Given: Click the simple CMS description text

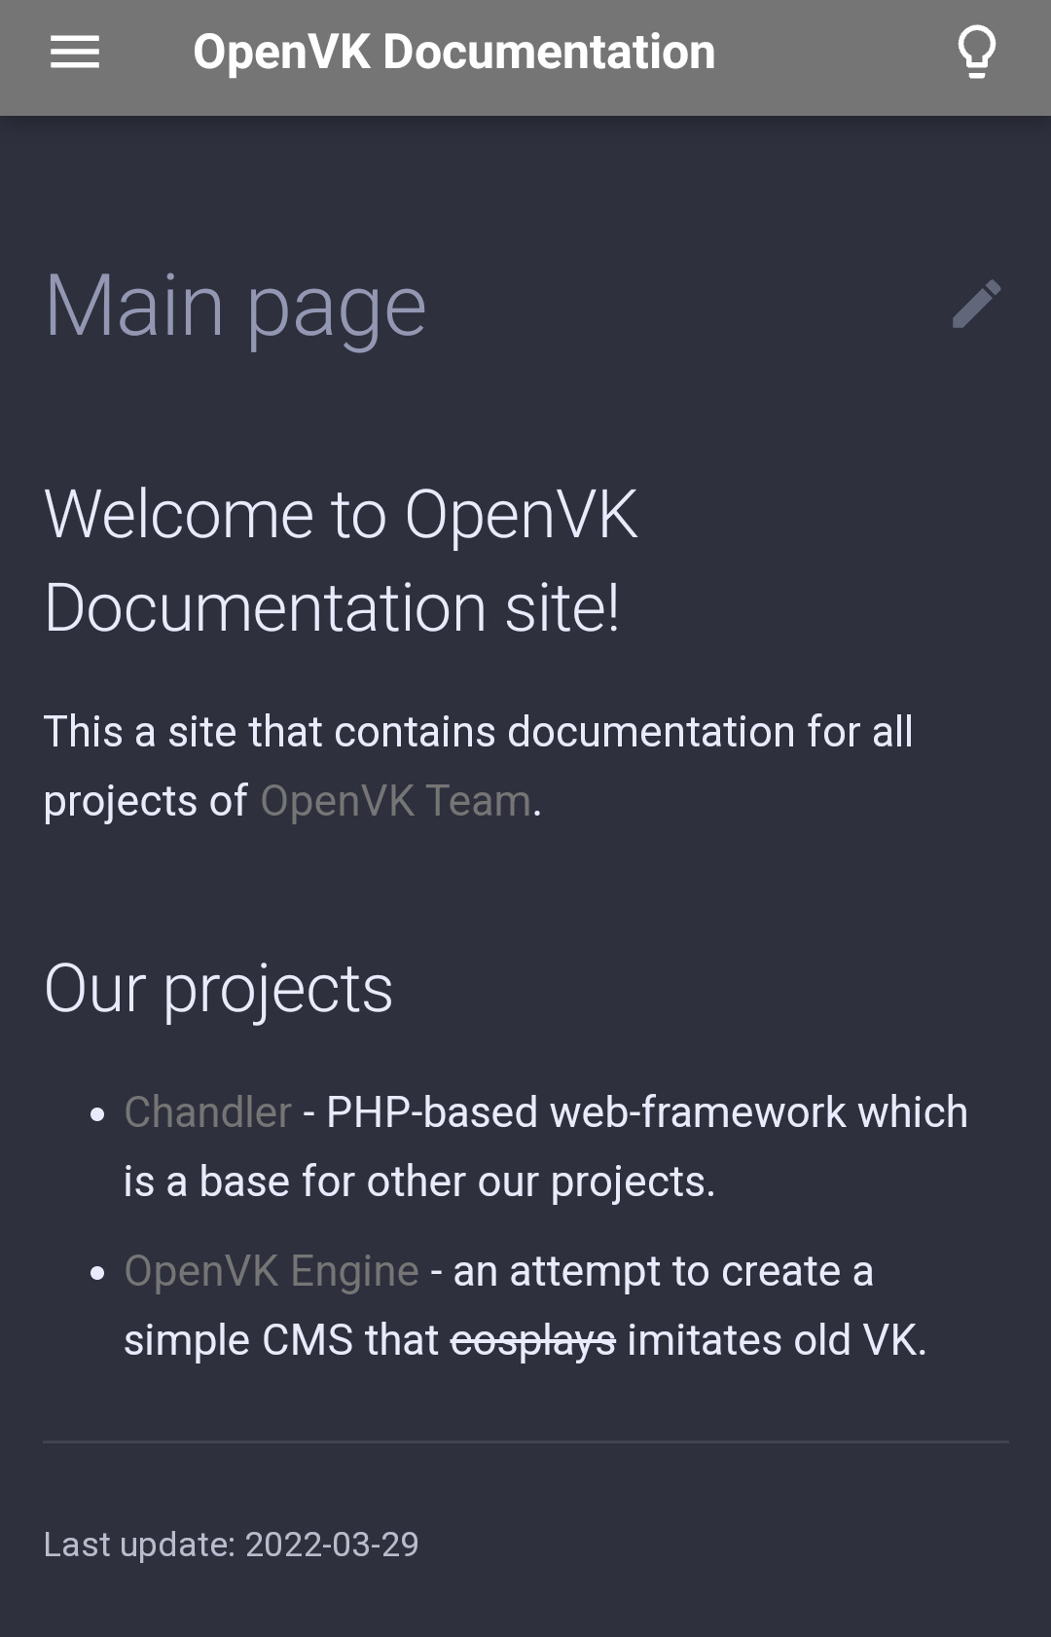Looking at the screenshot, I should click(x=282, y=1340).
